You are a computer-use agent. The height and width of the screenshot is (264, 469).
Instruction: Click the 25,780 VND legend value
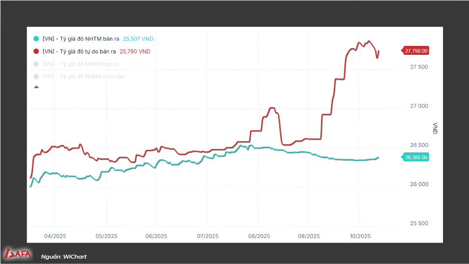tap(135, 51)
